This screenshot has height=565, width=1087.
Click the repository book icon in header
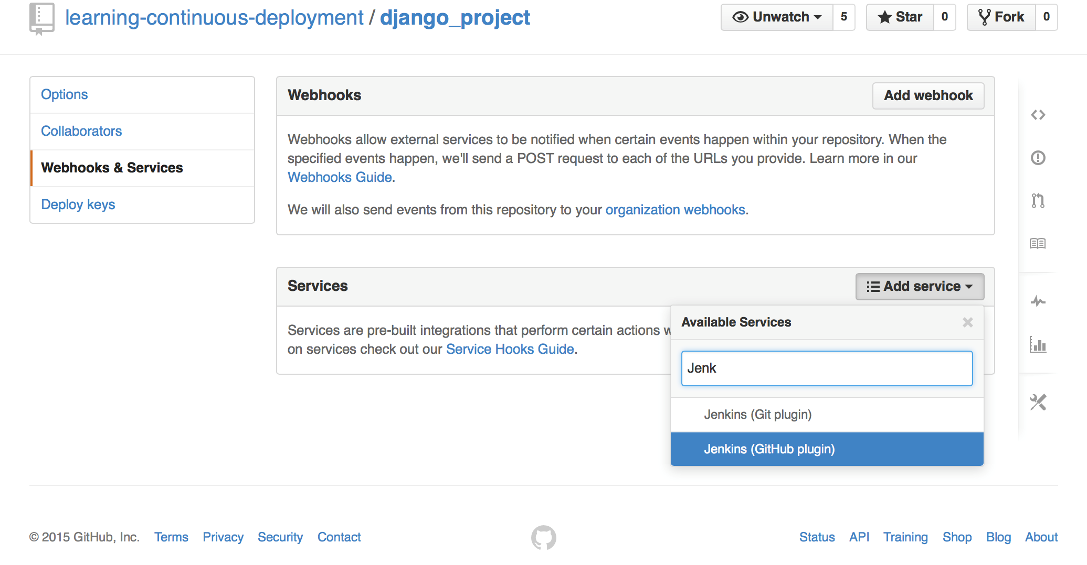click(x=41, y=19)
